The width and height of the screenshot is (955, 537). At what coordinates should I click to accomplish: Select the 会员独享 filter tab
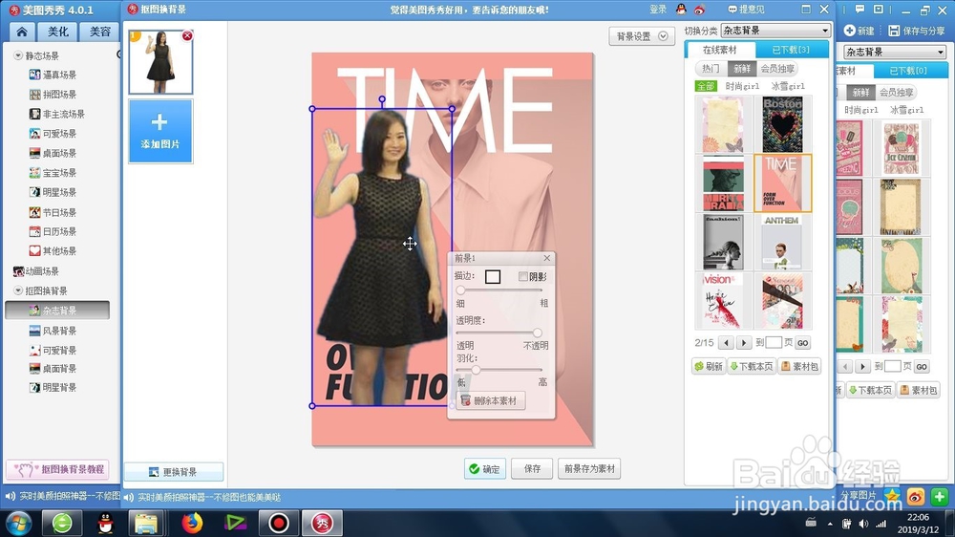click(777, 69)
